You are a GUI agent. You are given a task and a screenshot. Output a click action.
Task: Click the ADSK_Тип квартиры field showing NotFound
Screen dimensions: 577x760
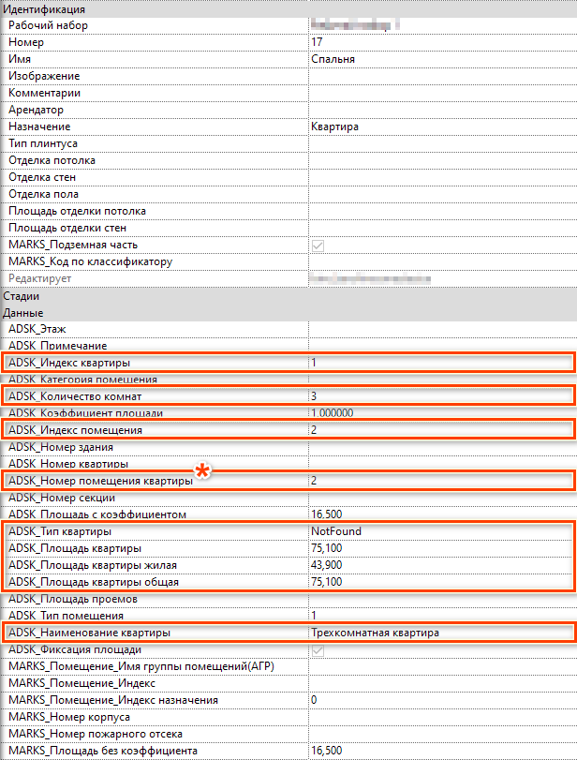point(440,531)
